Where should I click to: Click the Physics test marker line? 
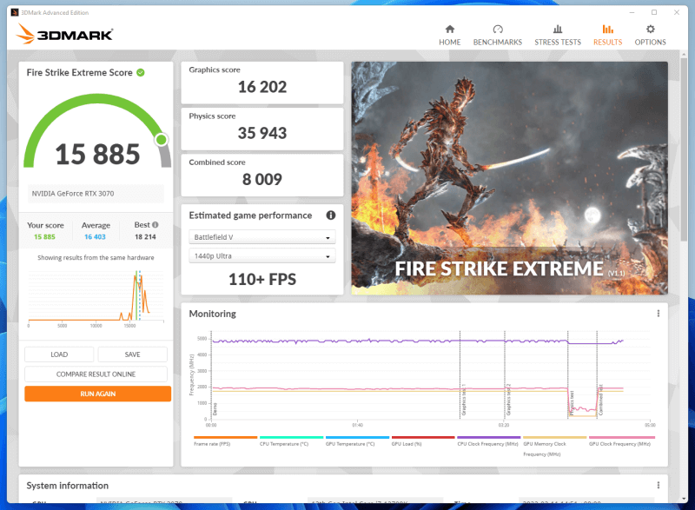[568, 374]
